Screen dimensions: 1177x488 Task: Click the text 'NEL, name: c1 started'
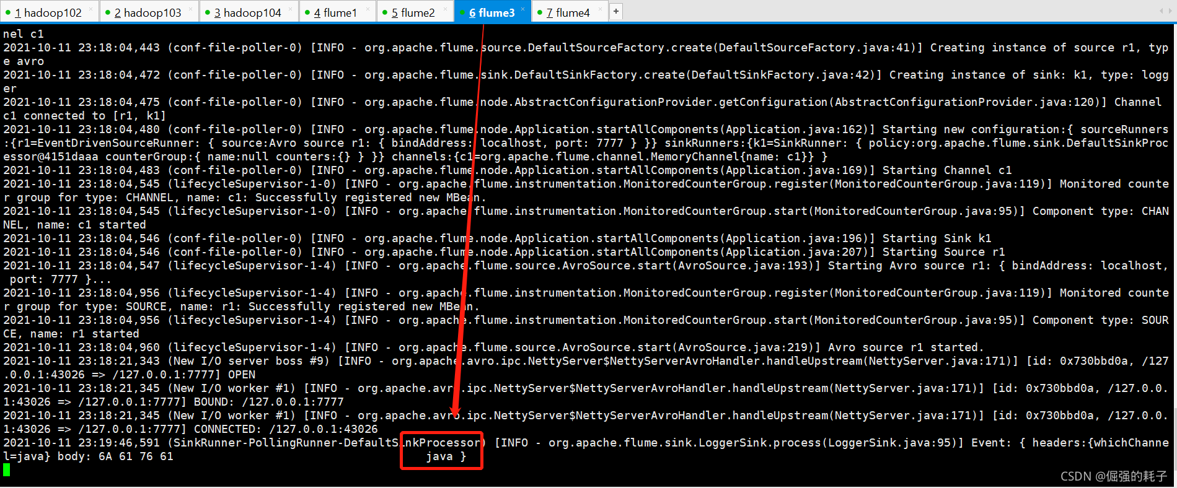74,225
